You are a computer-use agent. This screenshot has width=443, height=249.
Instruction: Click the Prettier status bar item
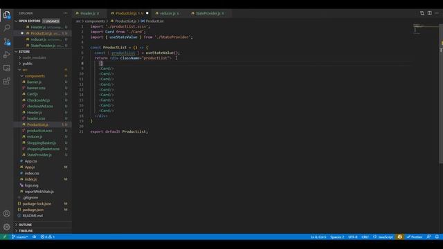pyautogui.click(x=414, y=237)
